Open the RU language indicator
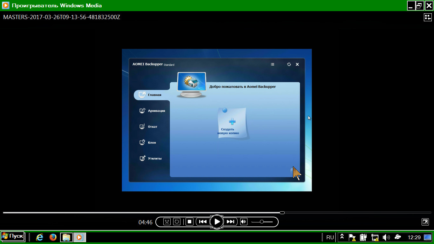 tap(330, 237)
